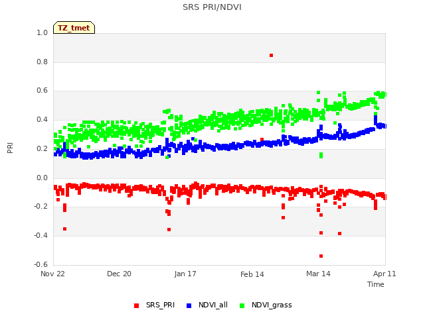
Task: Select the NDVI_grass legend label
Action: pyautogui.click(x=272, y=305)
